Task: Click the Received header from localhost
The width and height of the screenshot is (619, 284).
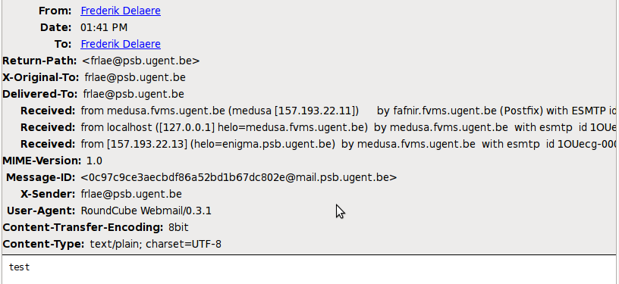Action: pos(348,127)
